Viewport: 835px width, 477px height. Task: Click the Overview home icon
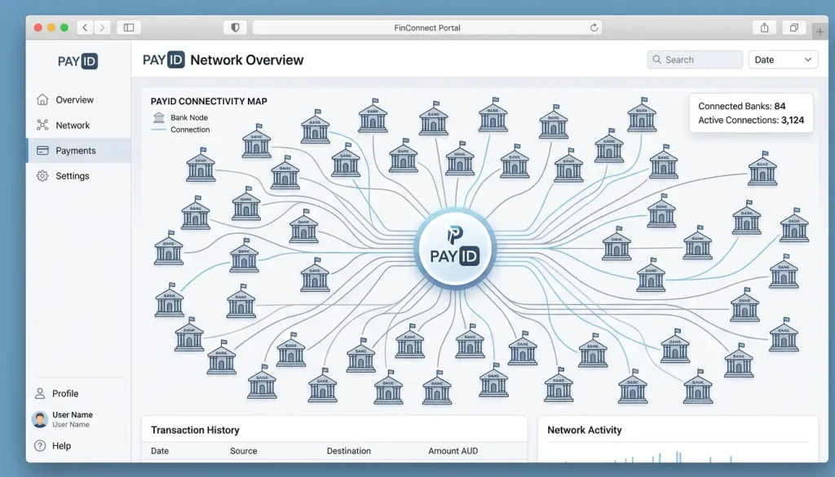[x=42, y=99]
